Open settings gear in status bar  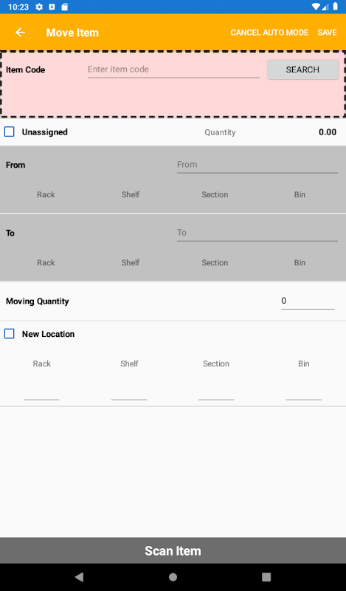click(39, 7)
